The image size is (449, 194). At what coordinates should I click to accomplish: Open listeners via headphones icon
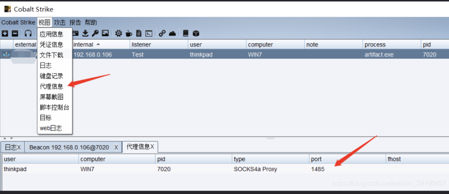[28, 34]
